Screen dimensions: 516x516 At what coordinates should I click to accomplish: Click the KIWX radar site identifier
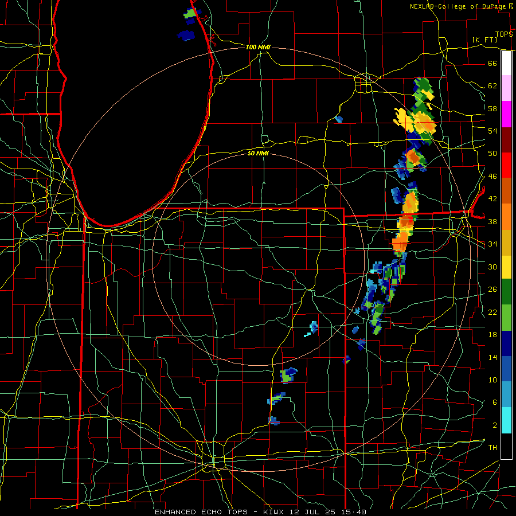(275, 512)
